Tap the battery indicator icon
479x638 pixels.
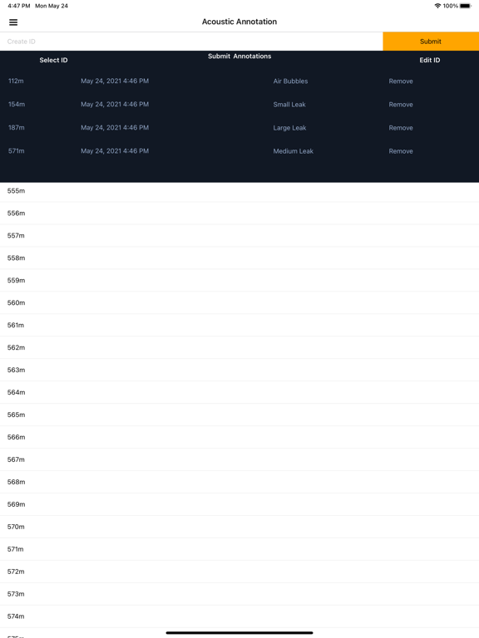coord(466,6)
